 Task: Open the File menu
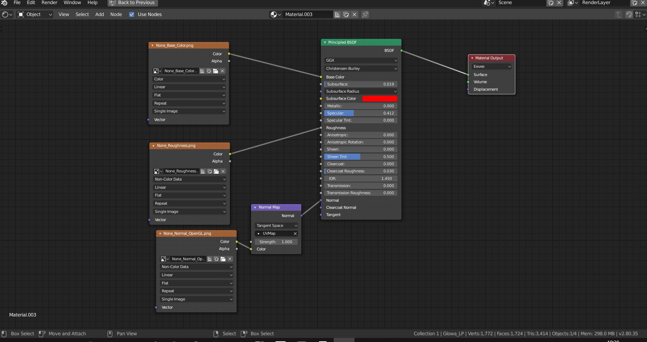17,3
